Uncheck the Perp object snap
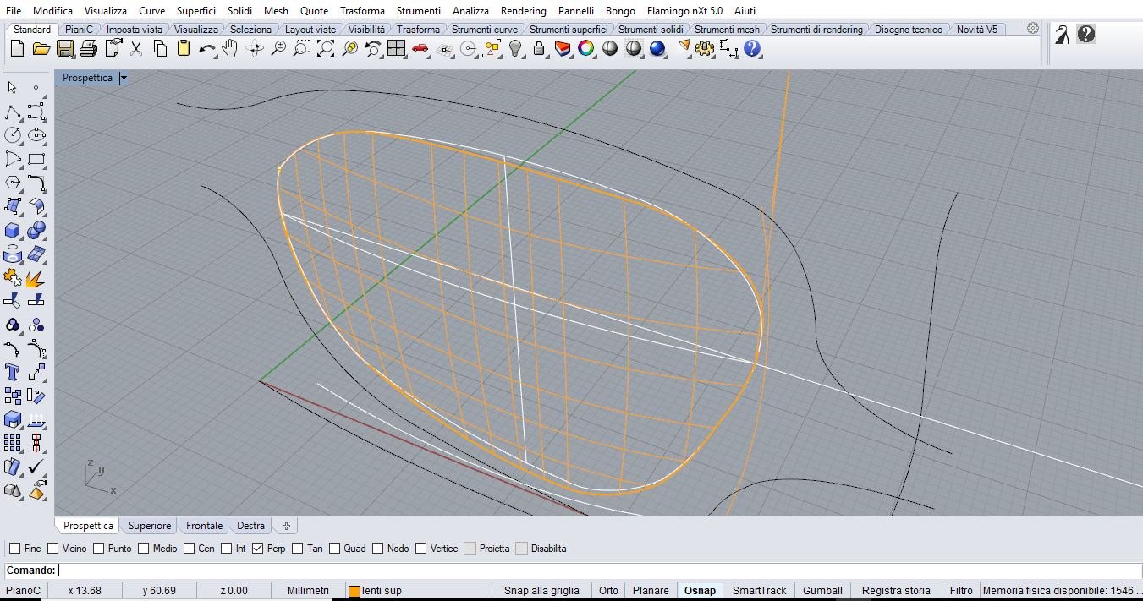This screenshot has height=601, width=1143. point(258,549)
